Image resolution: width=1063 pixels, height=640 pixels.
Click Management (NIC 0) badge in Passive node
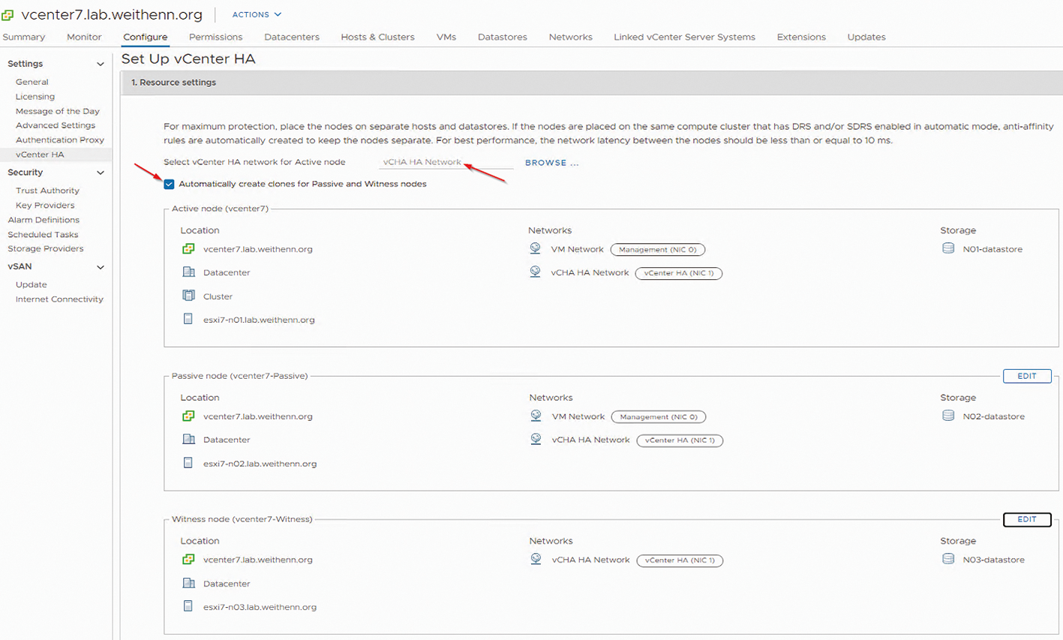point(659,417)
